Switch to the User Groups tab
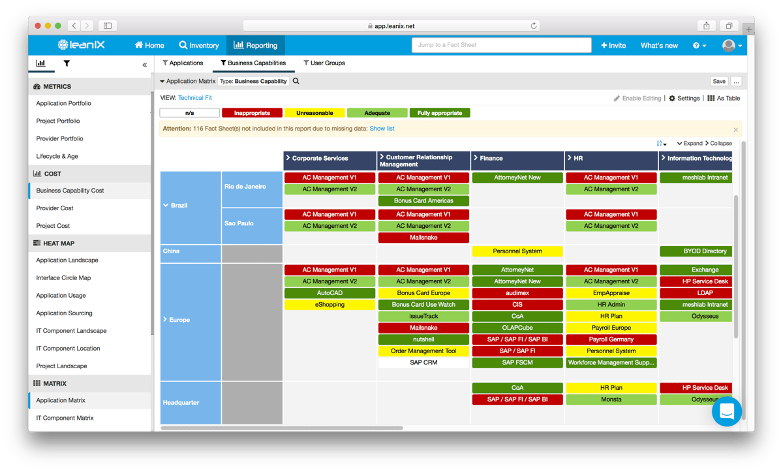 (x=324, y=63)
